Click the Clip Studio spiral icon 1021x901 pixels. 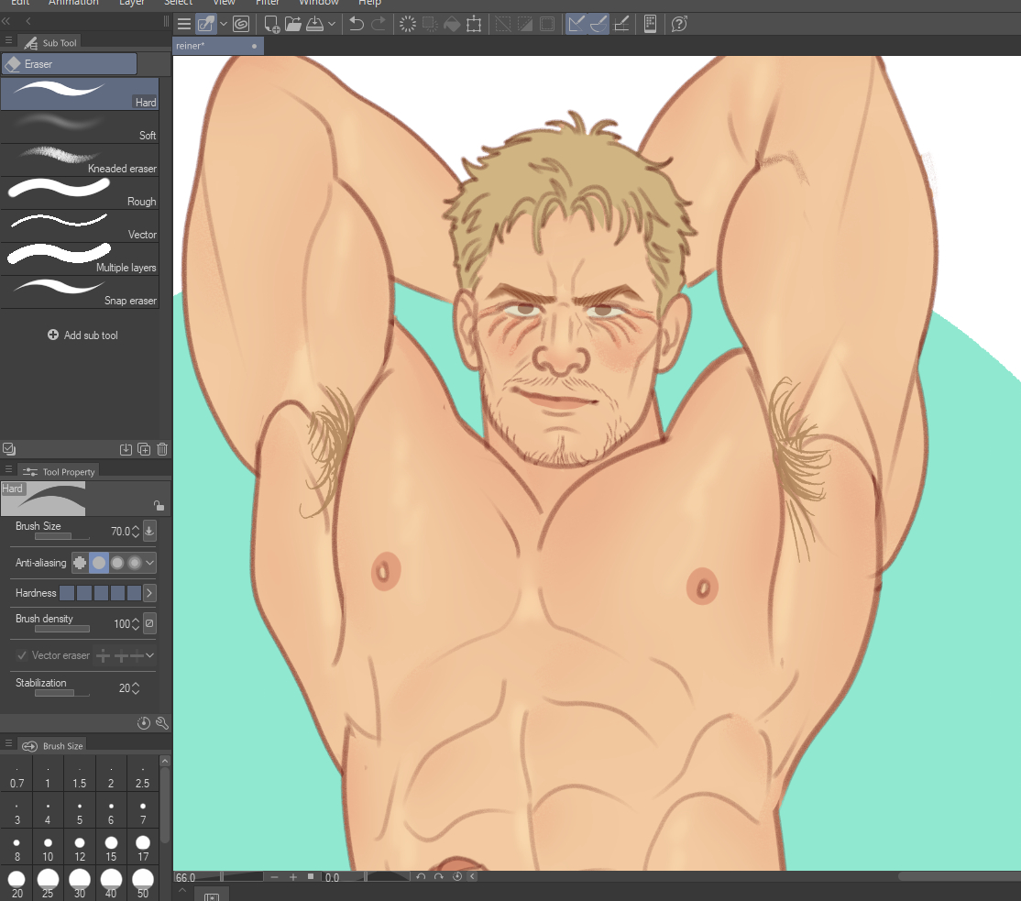point(241,24)
